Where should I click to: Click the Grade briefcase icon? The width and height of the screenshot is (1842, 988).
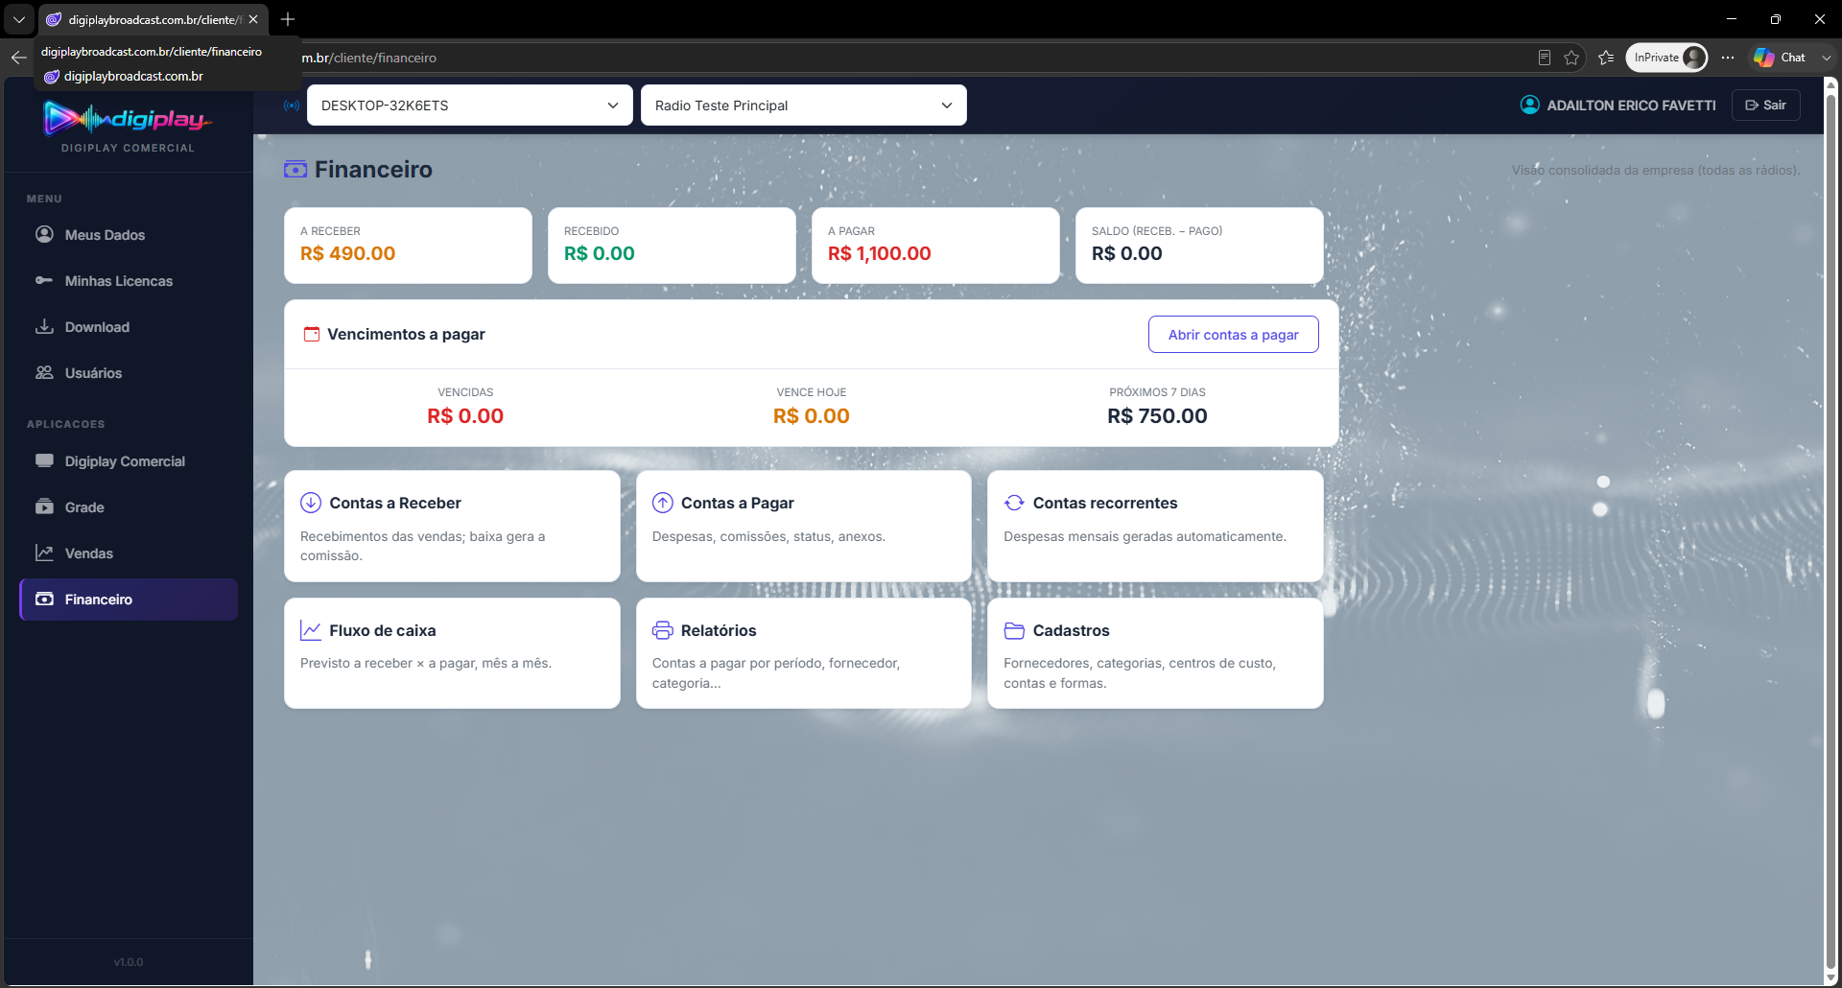(x=44, y=506)
